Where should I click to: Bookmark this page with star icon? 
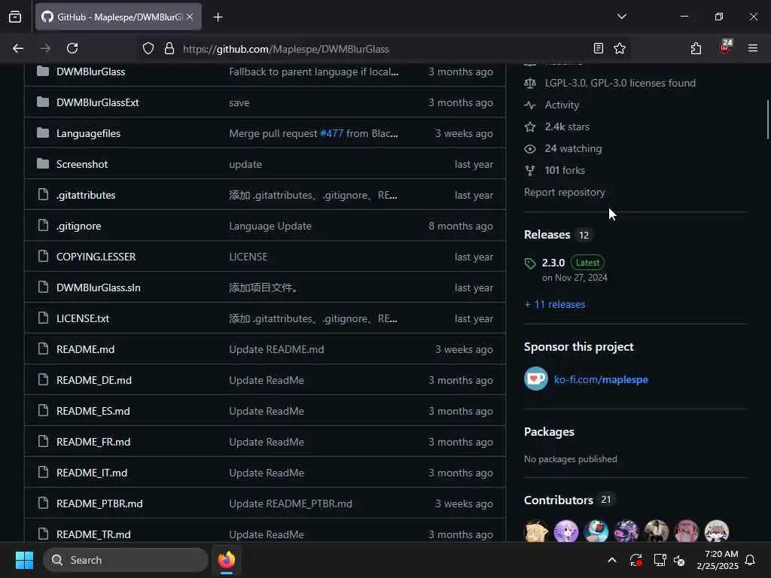coord(620,49)
